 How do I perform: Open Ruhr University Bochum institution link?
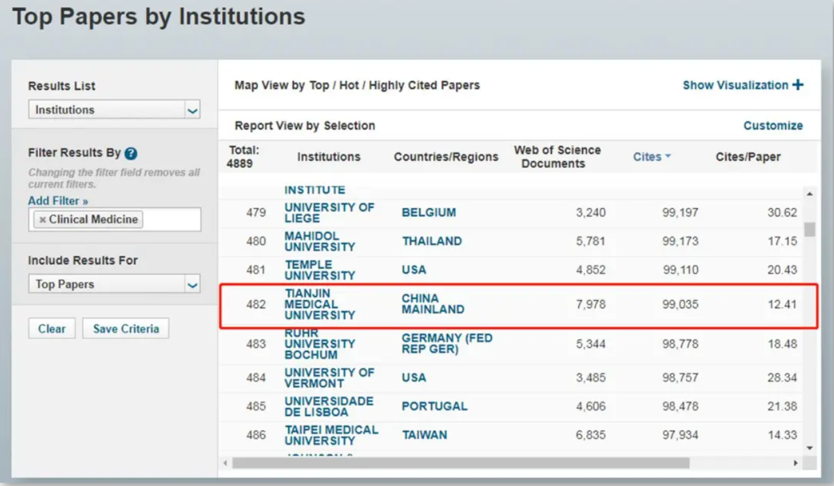pyautogui.click(x=320, y=344)
